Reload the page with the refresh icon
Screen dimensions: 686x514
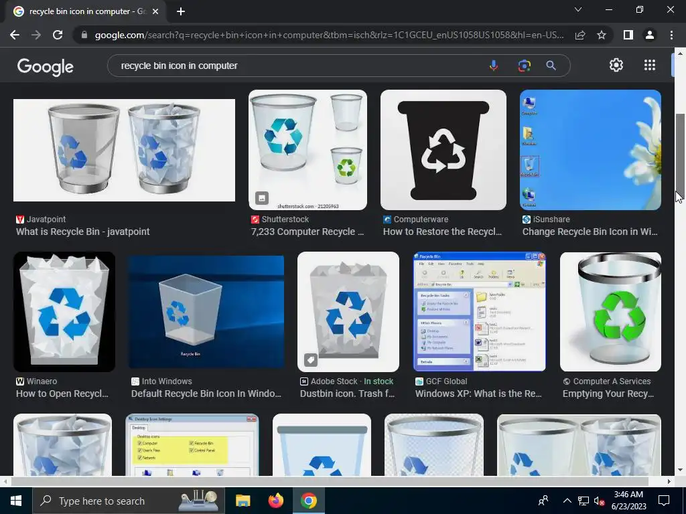(x=58, y=35)
